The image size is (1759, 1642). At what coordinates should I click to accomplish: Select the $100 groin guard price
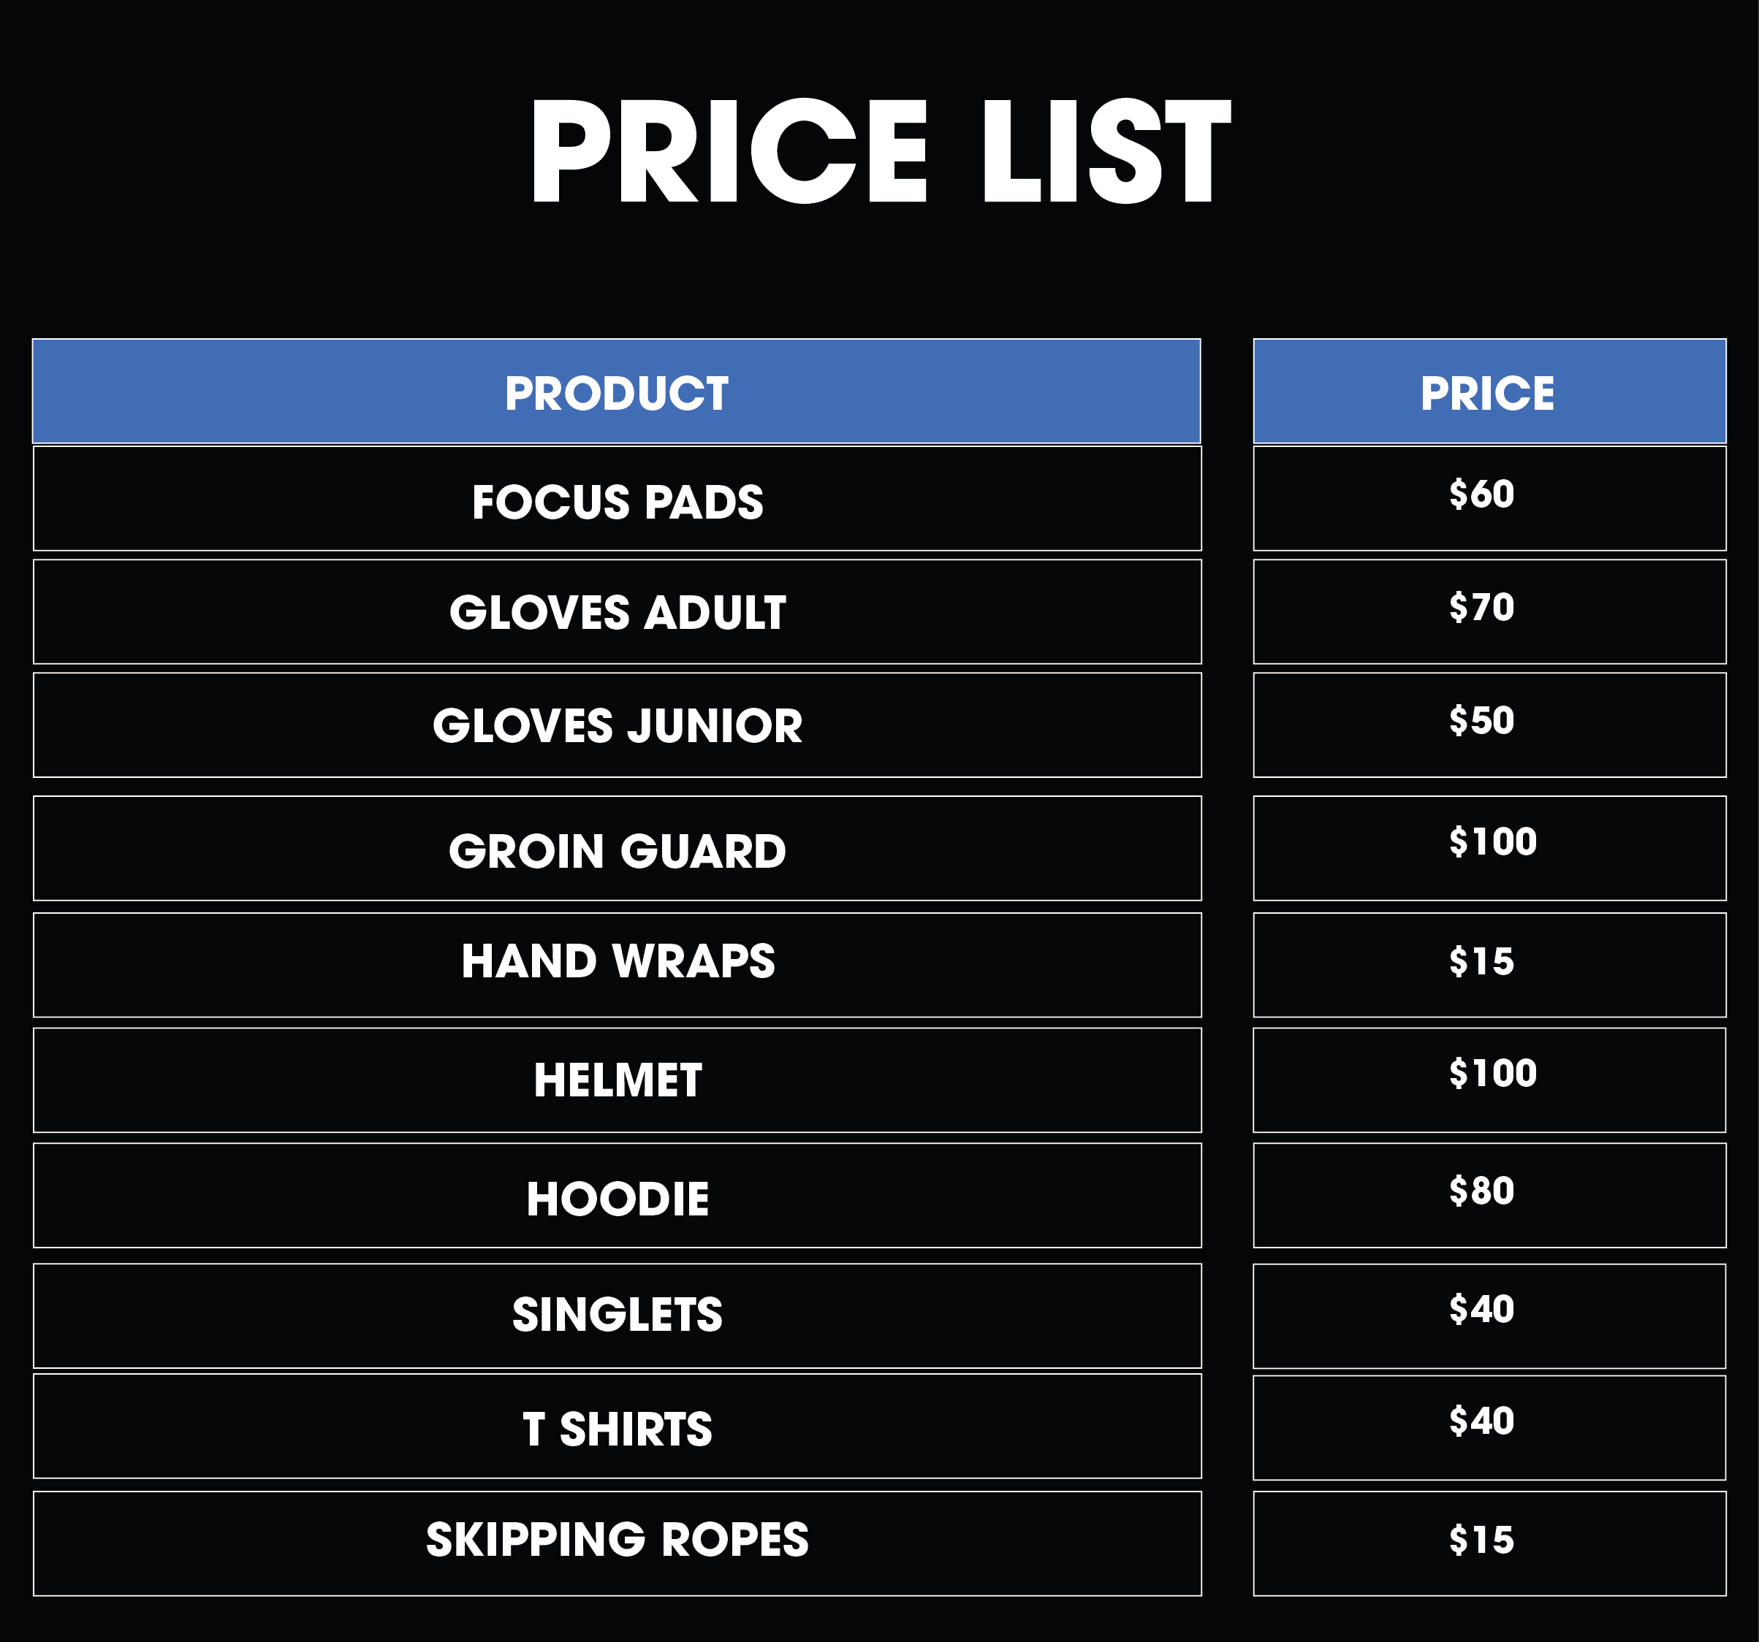click(x=1493, y=841)
